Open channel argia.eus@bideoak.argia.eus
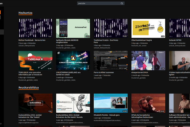190x127 pixels. click(28, 123)
